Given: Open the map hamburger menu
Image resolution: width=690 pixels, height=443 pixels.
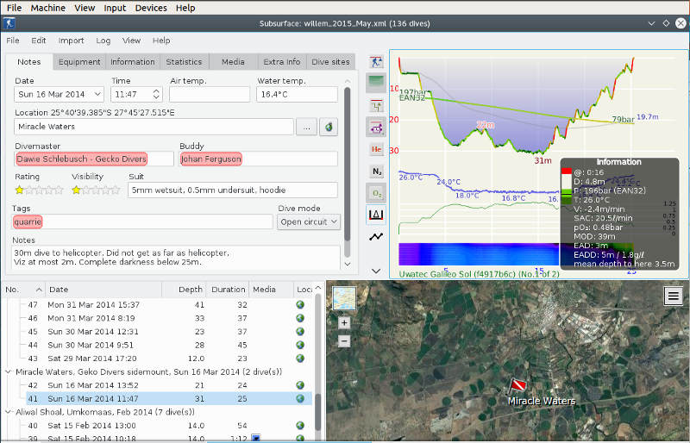Looking at the screenshot, I should [674, 296].
